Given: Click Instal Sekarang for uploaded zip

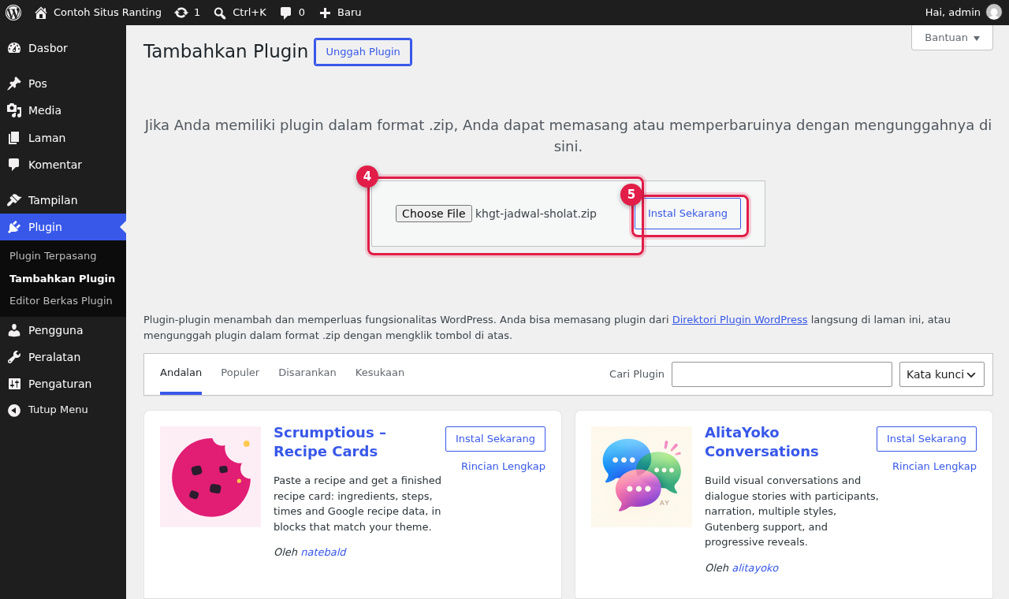Looking at the screenshot, I should pyautogui.click(x=687, y=214).
